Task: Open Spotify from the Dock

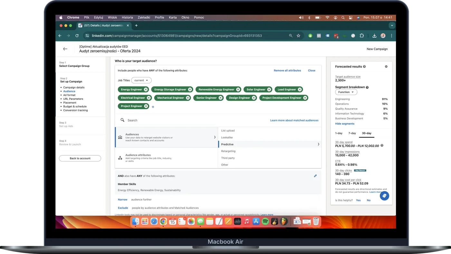Action: coord(265,221)
